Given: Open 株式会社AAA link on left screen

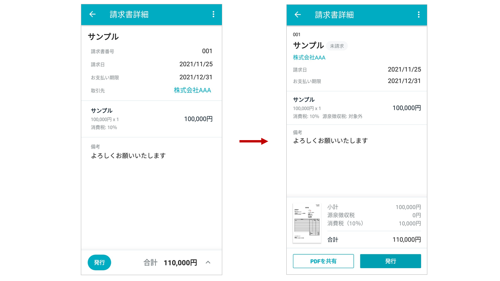Looking at the screenshot, I should click(192, 90).
